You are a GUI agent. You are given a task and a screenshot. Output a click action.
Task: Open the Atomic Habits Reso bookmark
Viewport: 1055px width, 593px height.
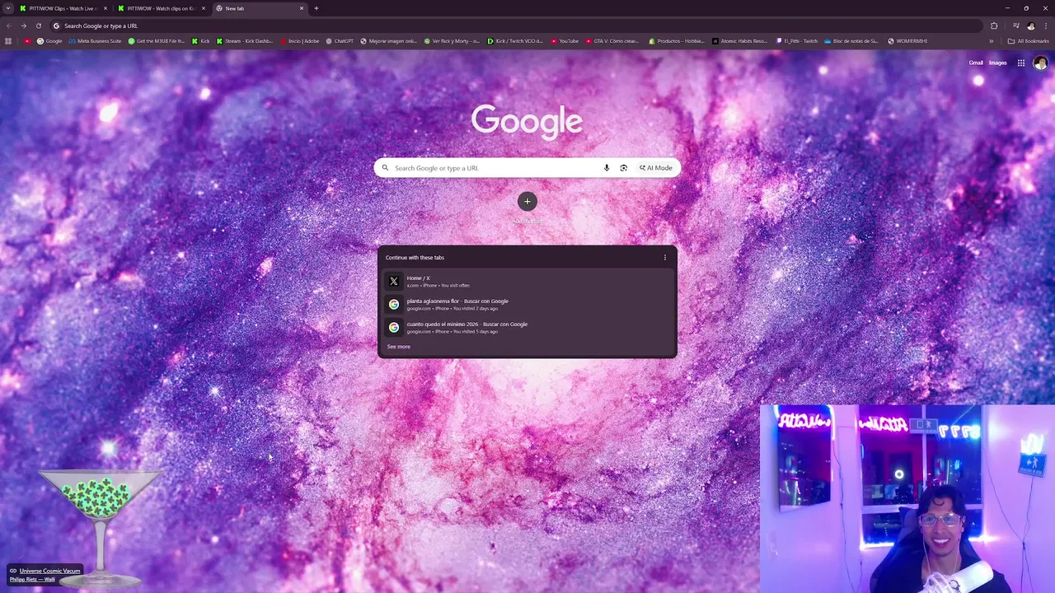click(740, 41)
